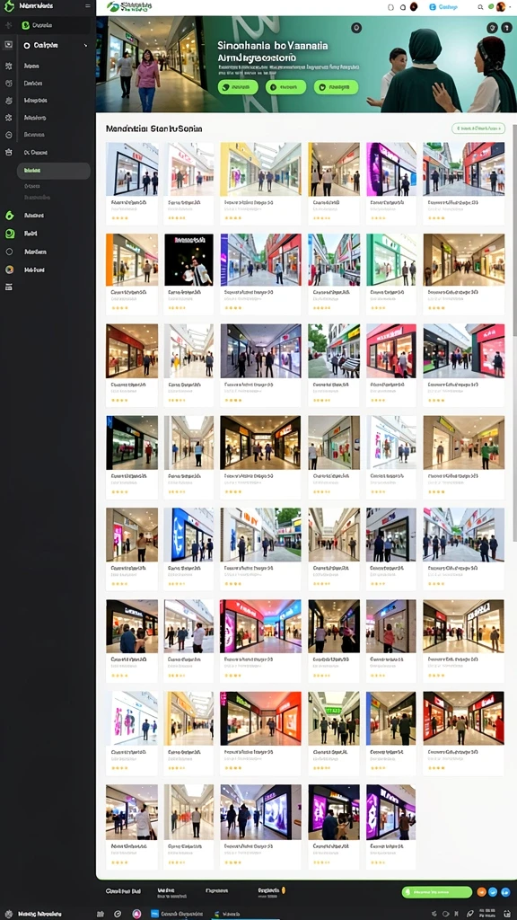This screenshot has width=517, height=920.
Task: Click the orange round icon in bottom bar
Action: pyautogui.click(x=481, y=892)
